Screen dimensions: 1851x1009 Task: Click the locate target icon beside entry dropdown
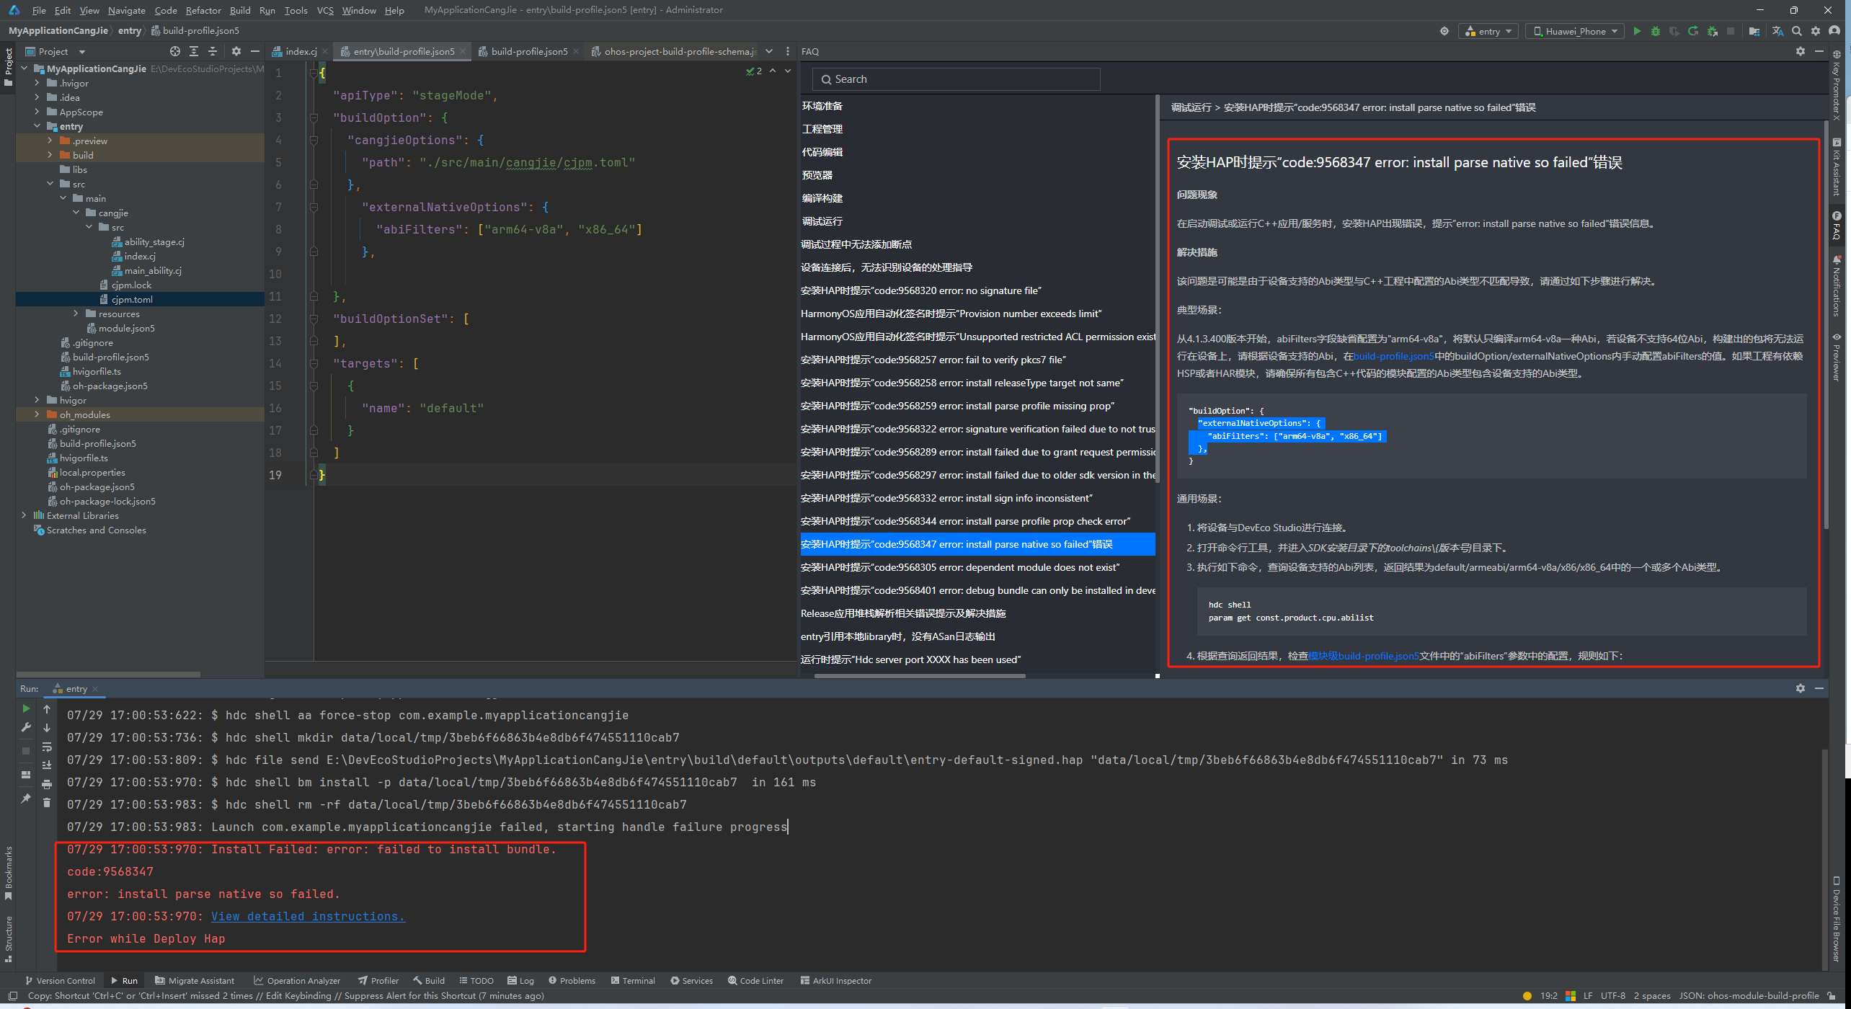1444,31
